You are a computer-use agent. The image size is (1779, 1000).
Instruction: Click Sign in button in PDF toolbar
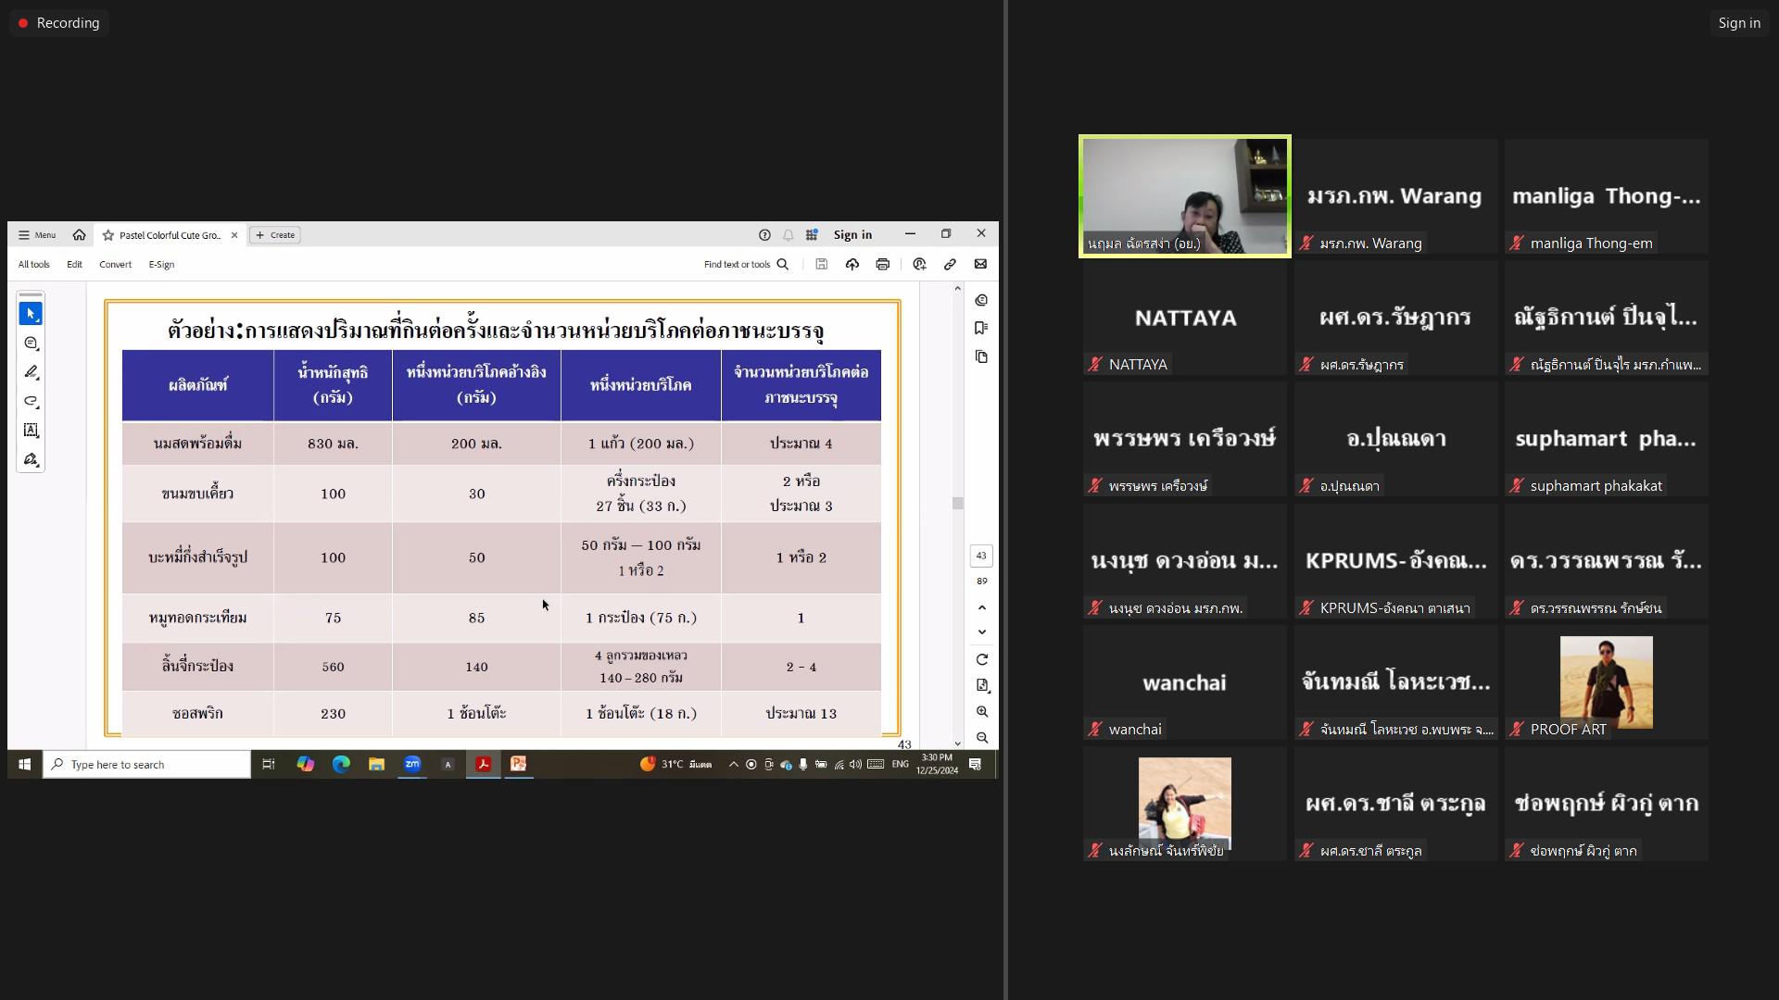click(852, 233)
